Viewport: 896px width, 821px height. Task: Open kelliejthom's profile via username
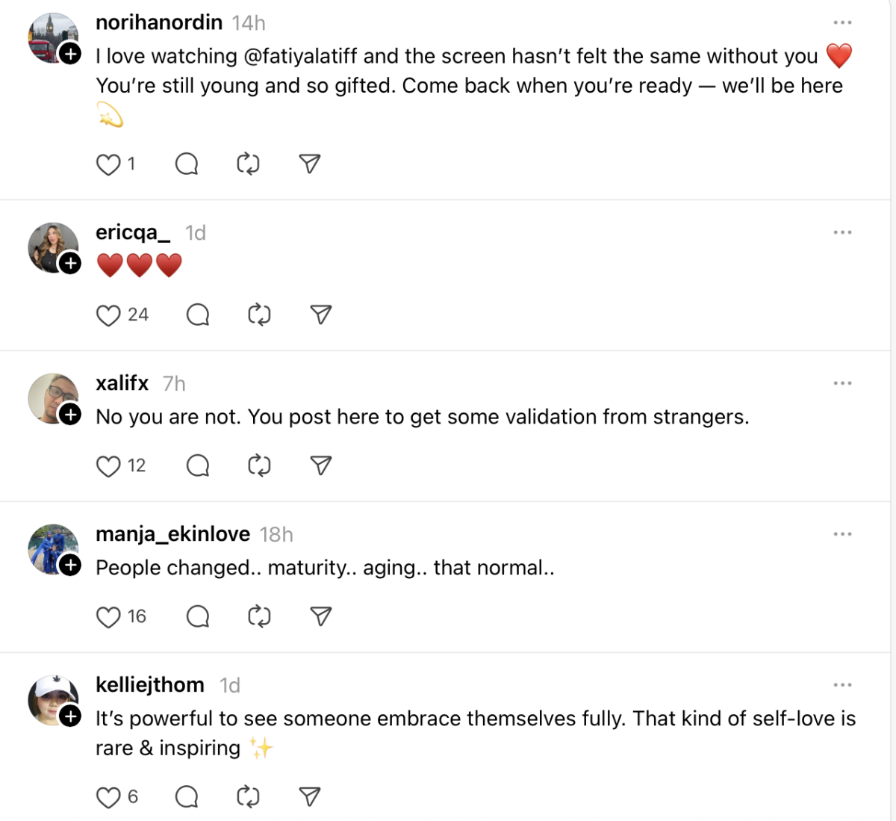point(150,685)
